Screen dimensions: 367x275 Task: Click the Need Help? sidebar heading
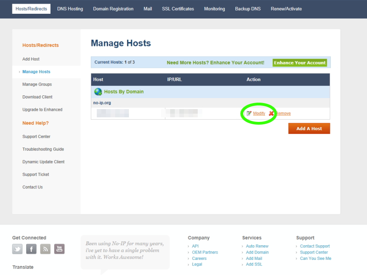point(36,123)
